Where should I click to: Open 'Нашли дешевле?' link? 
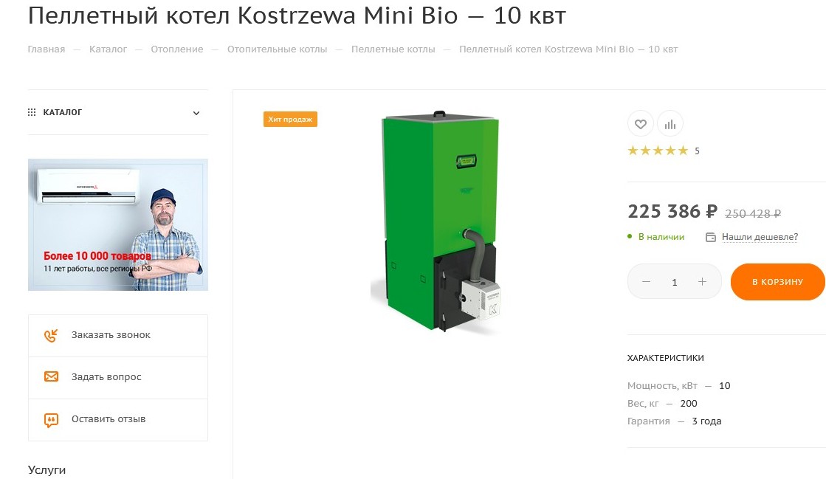[x=760, y=237]
